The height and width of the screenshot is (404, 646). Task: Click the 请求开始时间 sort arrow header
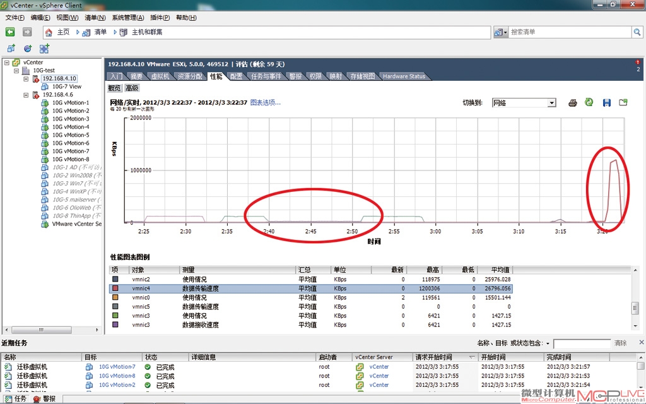pyautogui.click(x=472, y=357)
